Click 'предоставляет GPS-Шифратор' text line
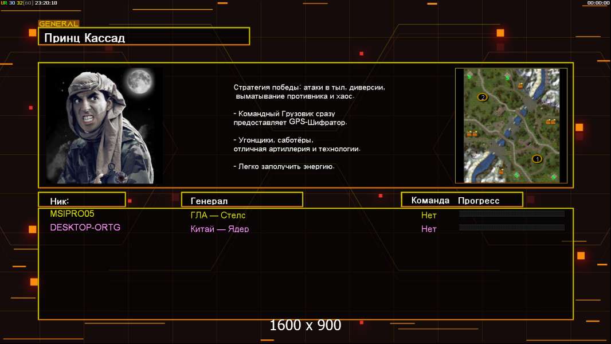This screenshot has height=344, width=611. [x=290, y=122]
